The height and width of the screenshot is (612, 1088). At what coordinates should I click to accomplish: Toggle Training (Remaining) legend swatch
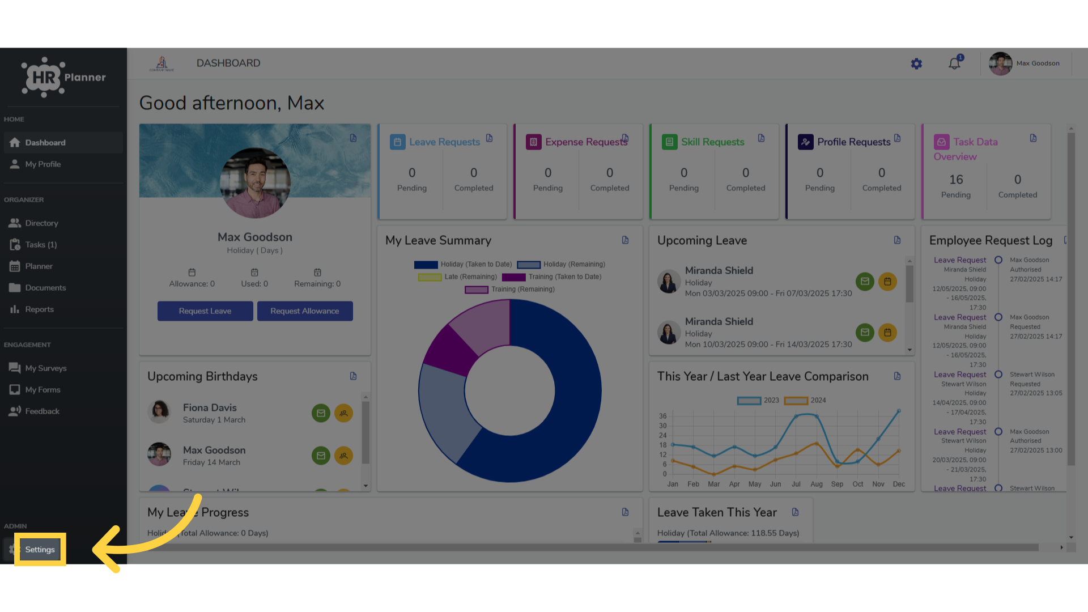(477, 290)
